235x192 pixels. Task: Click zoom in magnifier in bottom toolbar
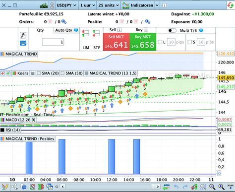point(222,187)
